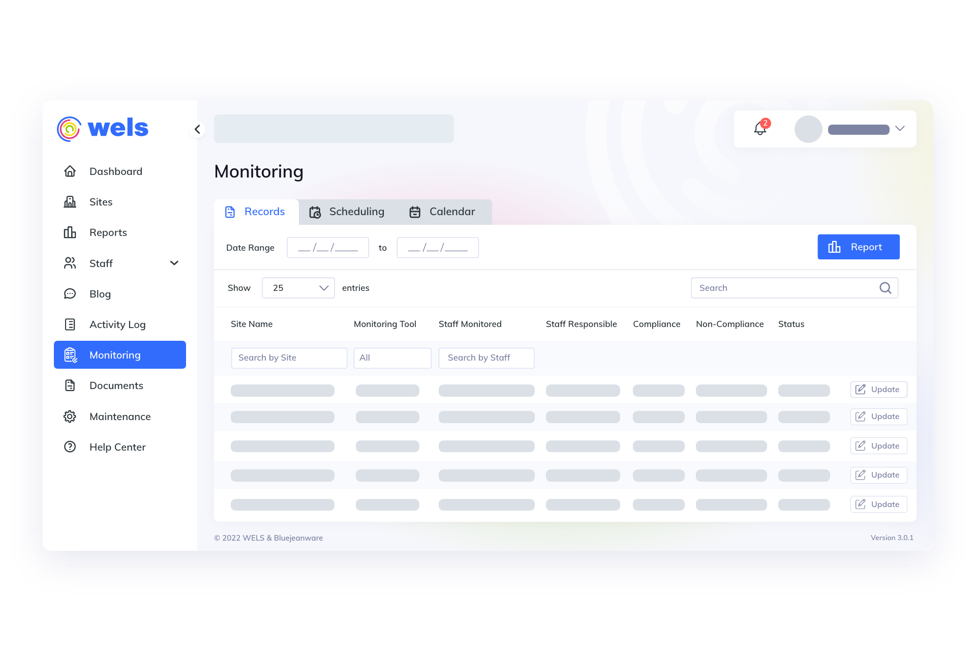976x651 pixels.
Task: Click the Search by Site field
Action: tap(289, 358)
